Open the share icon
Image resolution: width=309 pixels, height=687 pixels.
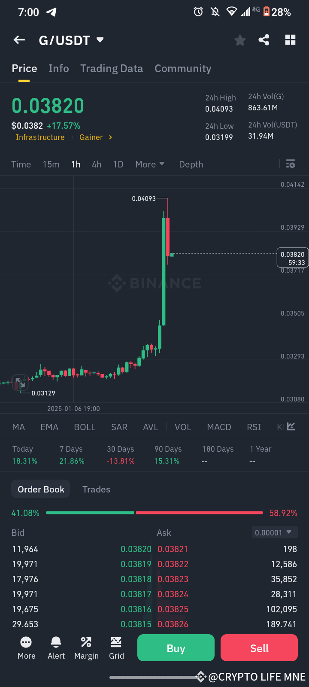[264, 40]
